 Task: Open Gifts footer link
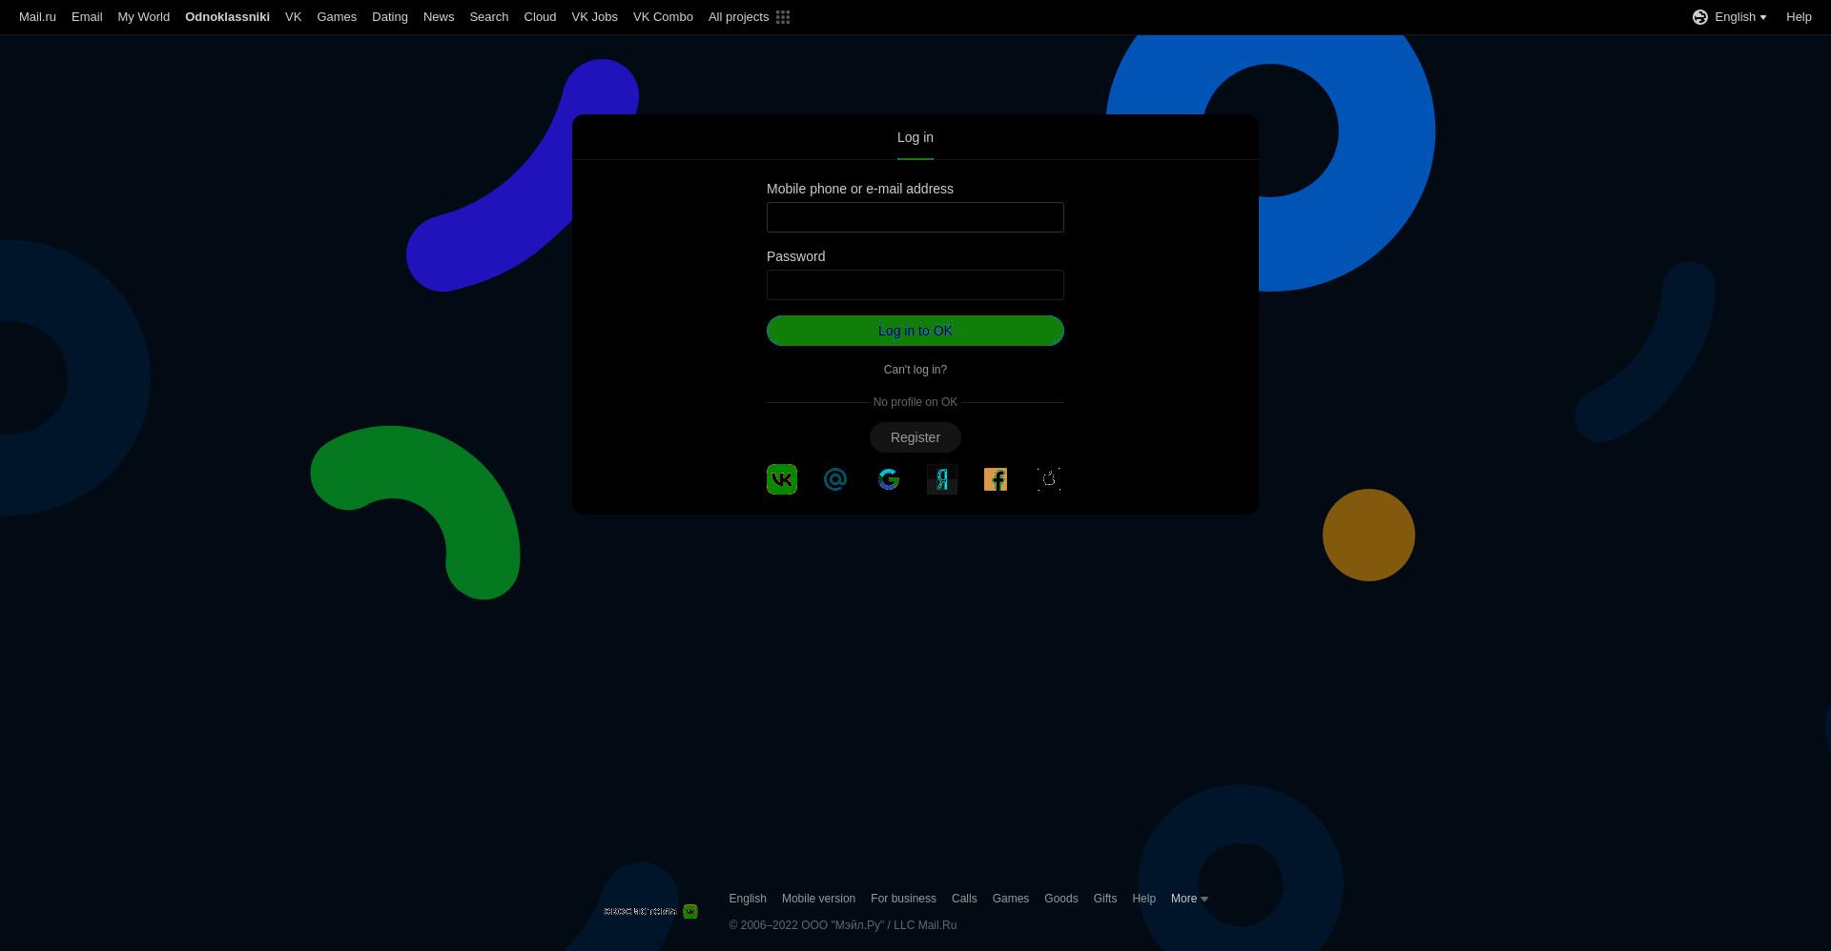[1105, 899]
